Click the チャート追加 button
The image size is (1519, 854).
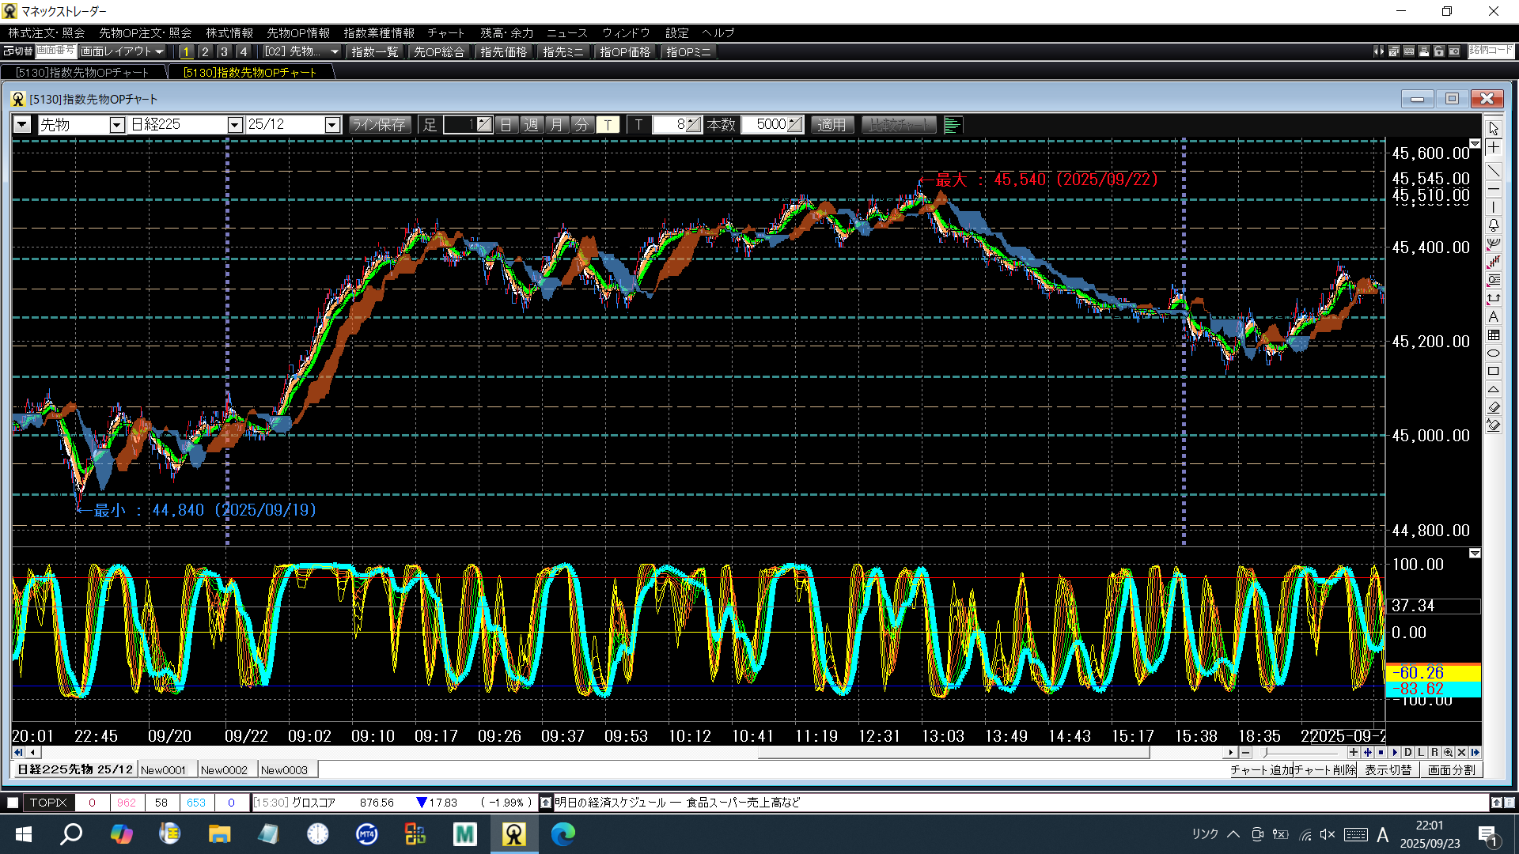pyautogui.click(x=1261, y=769)
